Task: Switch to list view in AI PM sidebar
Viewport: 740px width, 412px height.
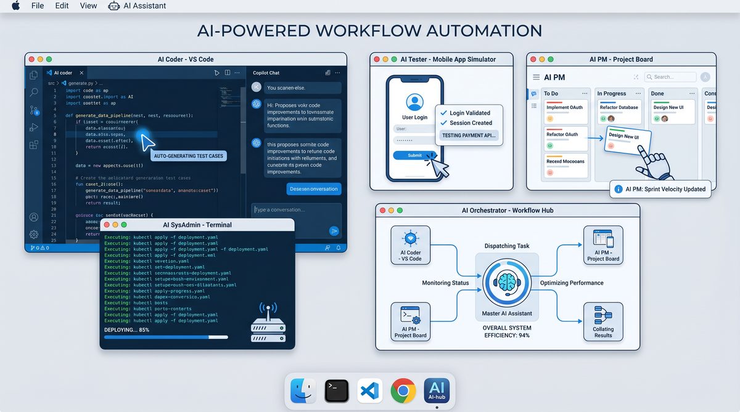Action: (x=533, y=106)
